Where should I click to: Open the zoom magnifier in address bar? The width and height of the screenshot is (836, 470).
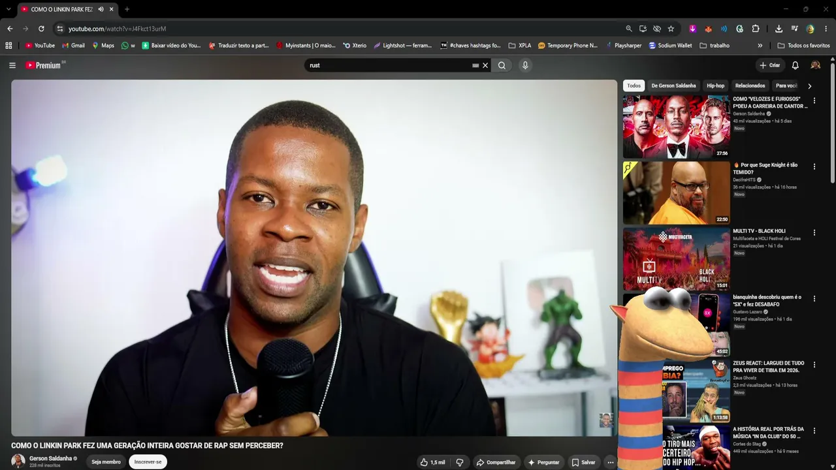point(629,29)
